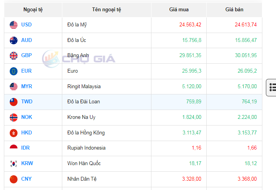The width and height of the screenshot is (276, 190).
Task: Click KRW sell price 18,12
Action: [251, 163]
